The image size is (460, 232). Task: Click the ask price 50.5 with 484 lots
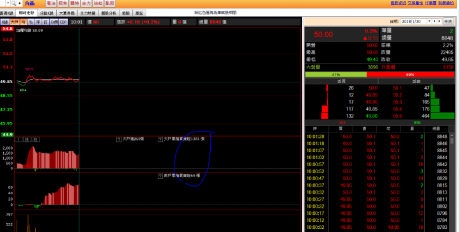click(397, 116)
